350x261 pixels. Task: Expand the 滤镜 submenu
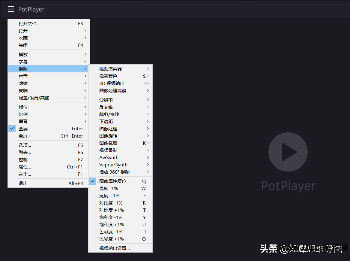tap(49, 83)
